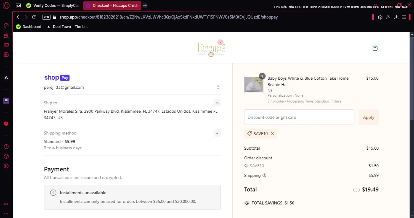414x218 pixels.
Task: Open extensions cube icon in toolbar
Action: 380,17
